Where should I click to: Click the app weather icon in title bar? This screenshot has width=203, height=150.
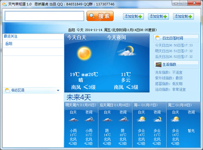(4, 4)
